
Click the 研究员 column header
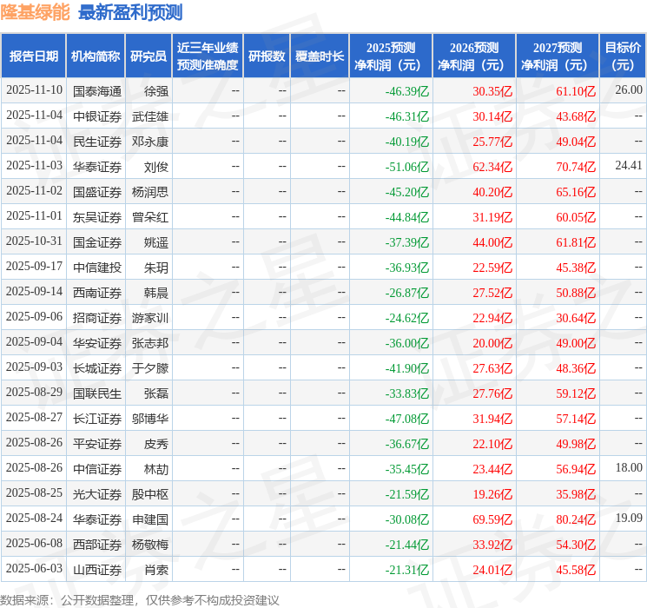pos(149,56)
